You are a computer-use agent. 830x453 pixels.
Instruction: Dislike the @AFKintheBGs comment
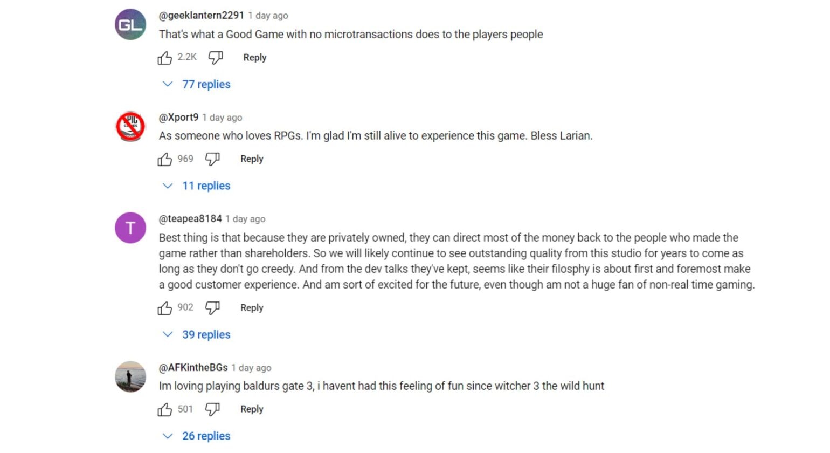click(x=212, y=409)
